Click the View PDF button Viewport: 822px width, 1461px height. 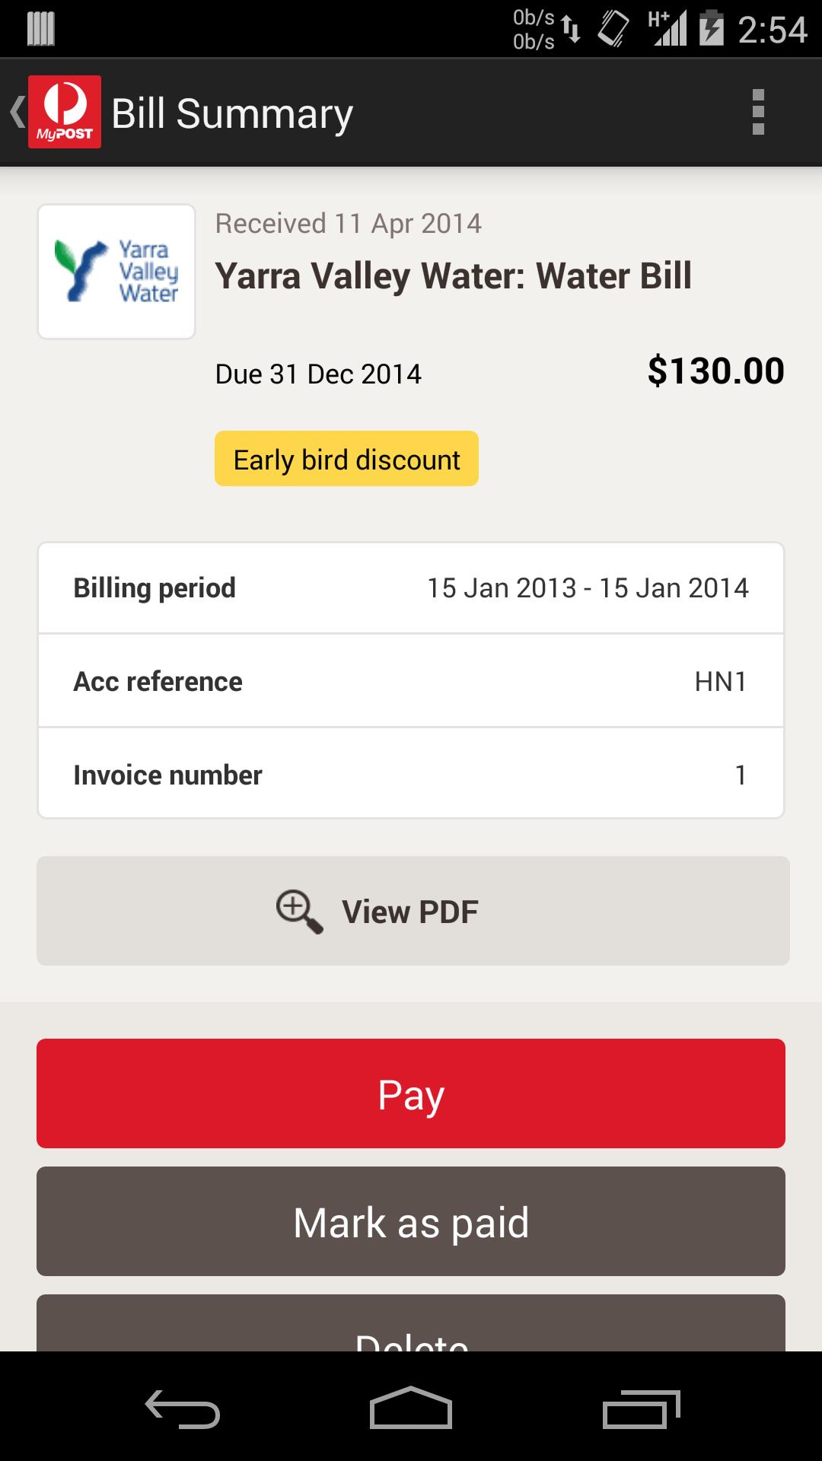(413, 911)
